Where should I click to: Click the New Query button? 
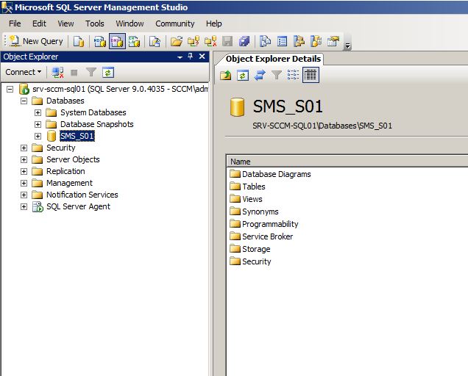pos(36,41)
